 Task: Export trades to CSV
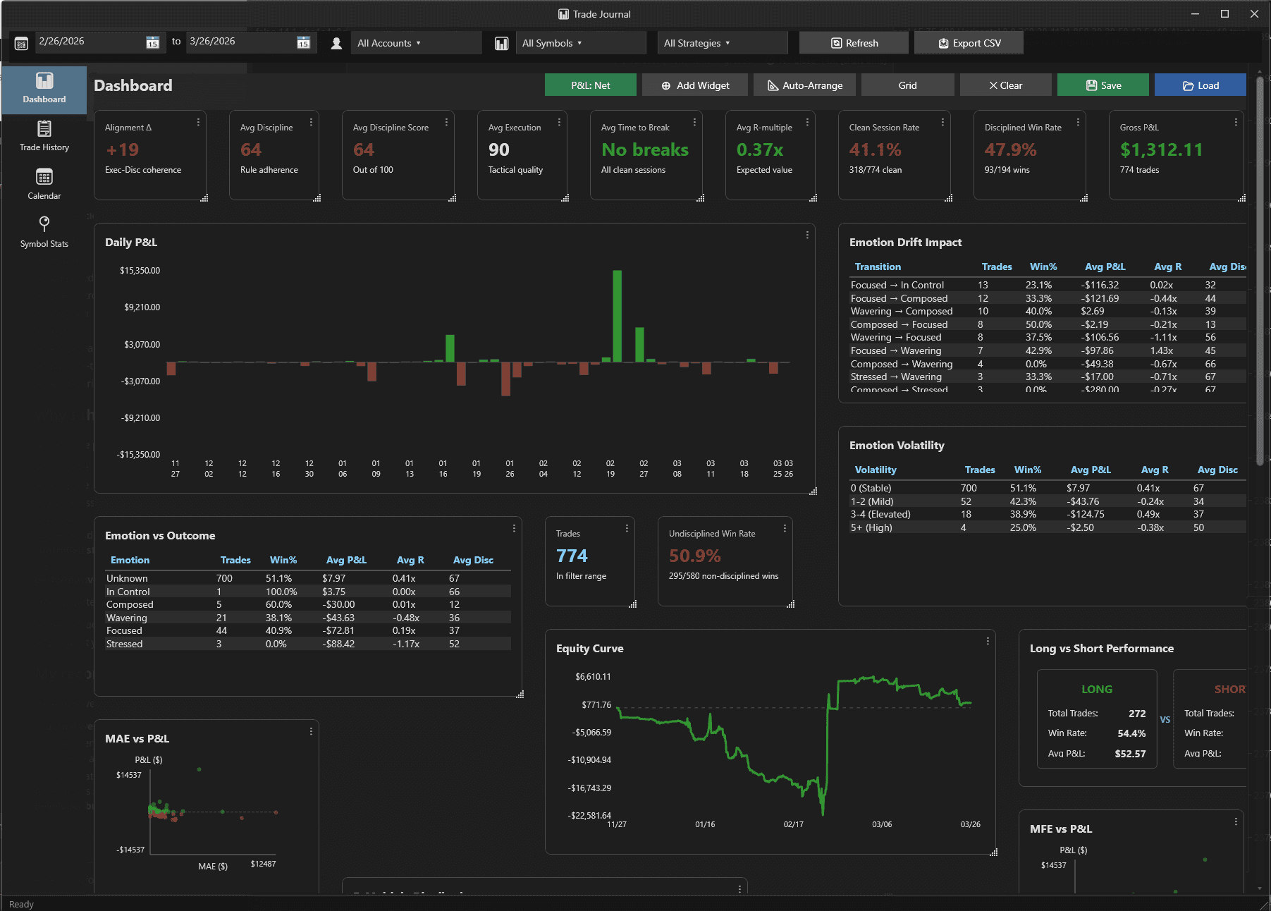click(x=969, y=42)
